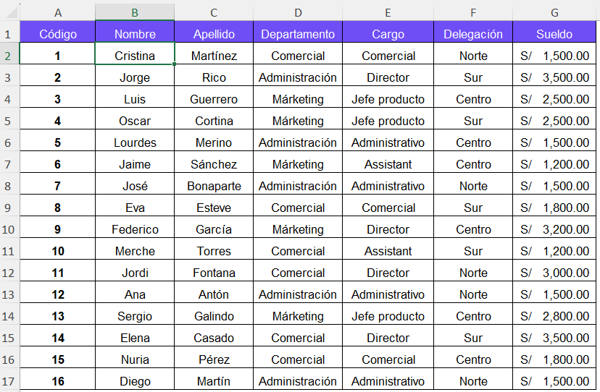Select the Assistant cargo cell for Merche
The height and width of the screenshot is (392, 600).
(388, 251)
